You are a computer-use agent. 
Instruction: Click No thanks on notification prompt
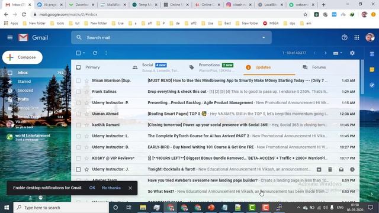[x=111, y=188]
